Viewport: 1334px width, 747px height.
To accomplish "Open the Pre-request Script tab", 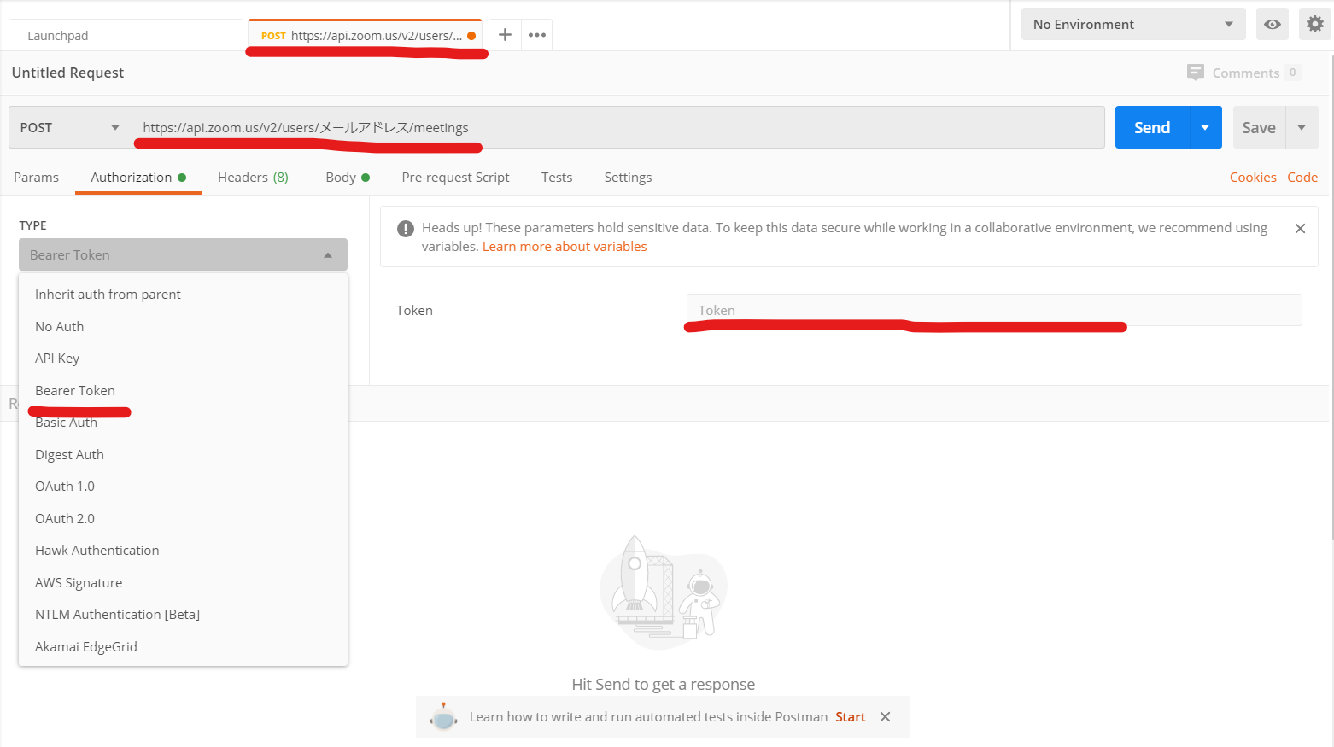I will coord(455,177).
